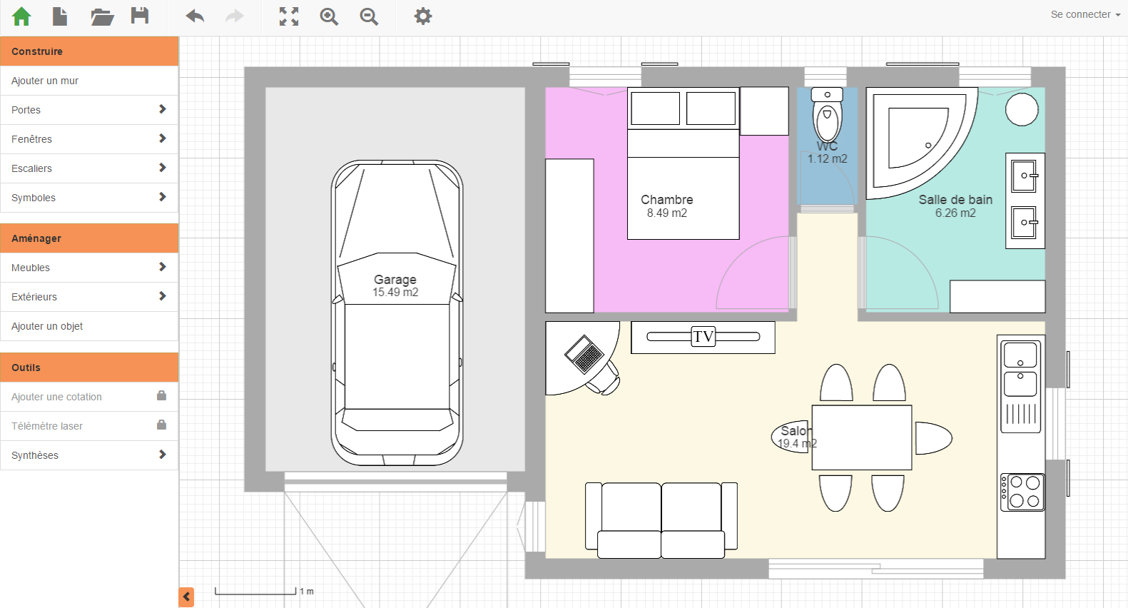The image size is (1128, 608).
Task: Open a plan with folder icon
Action: 102,16
